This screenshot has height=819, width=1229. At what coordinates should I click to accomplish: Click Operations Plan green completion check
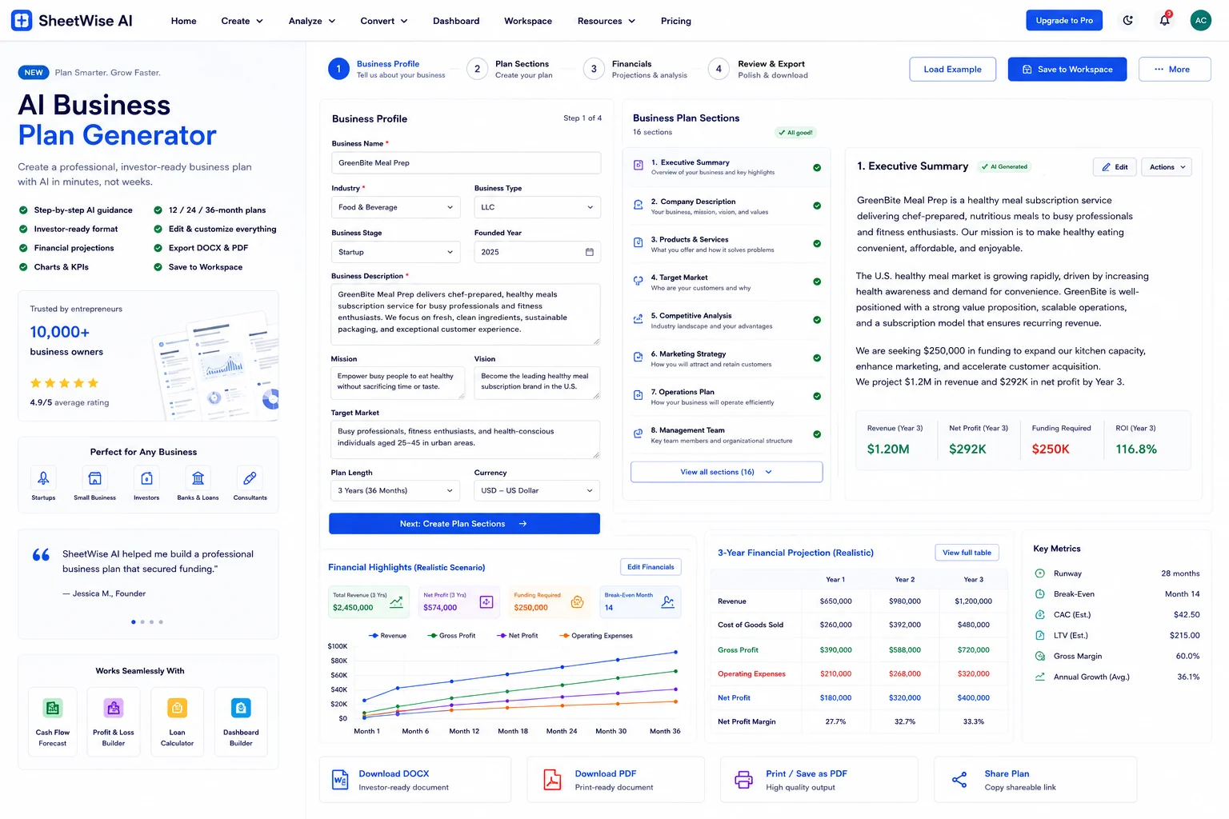(817, 396)
